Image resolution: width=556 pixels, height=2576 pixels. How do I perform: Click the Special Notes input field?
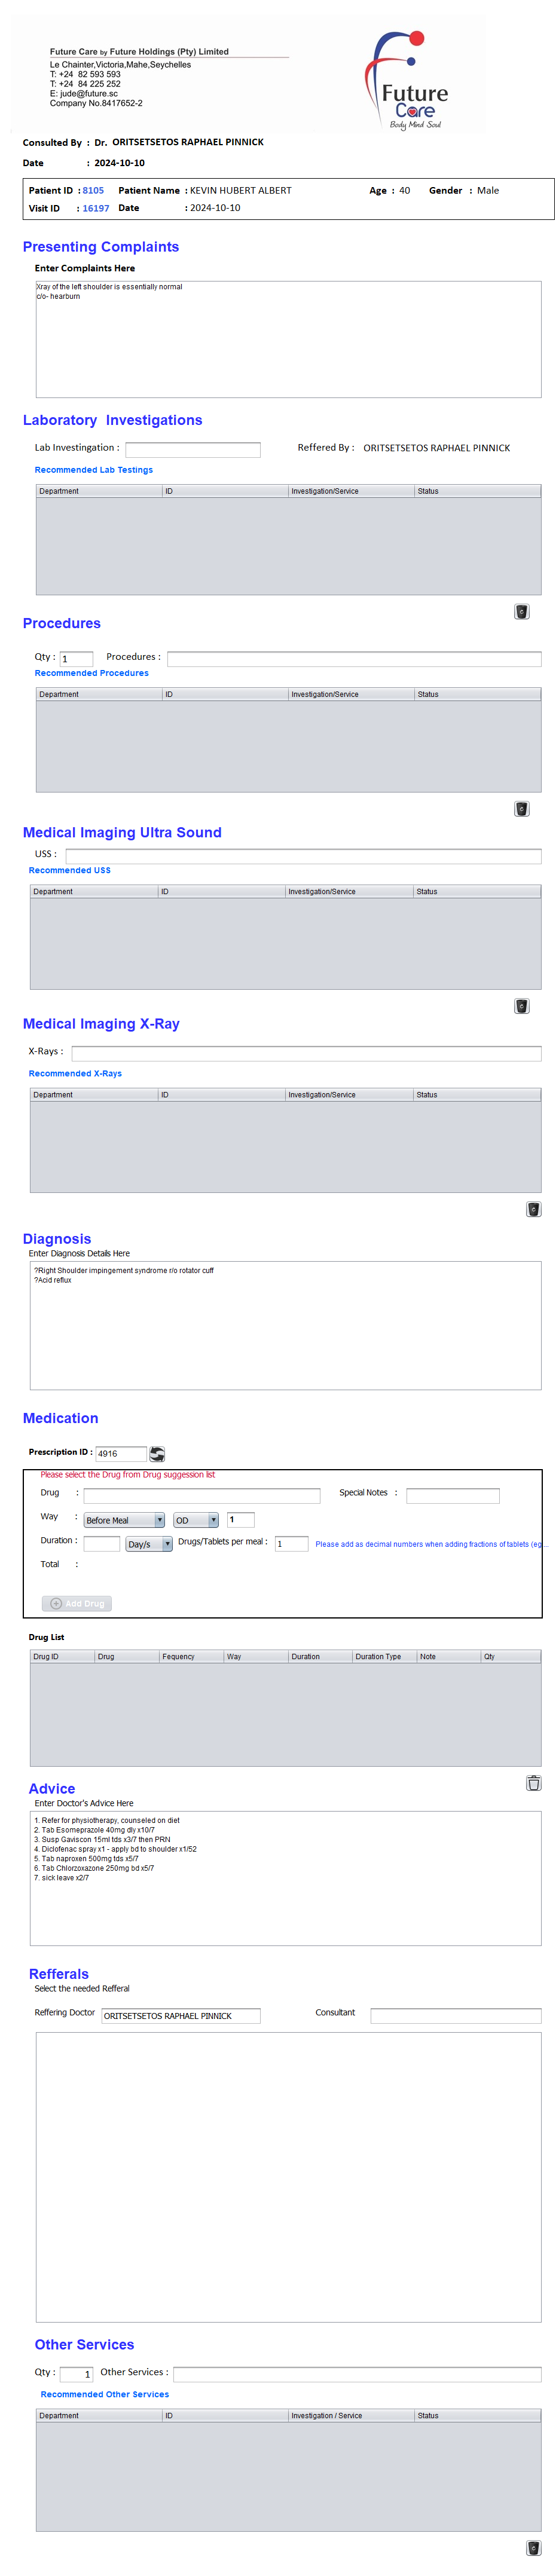pyautogui.click(x=452, y=1495)
